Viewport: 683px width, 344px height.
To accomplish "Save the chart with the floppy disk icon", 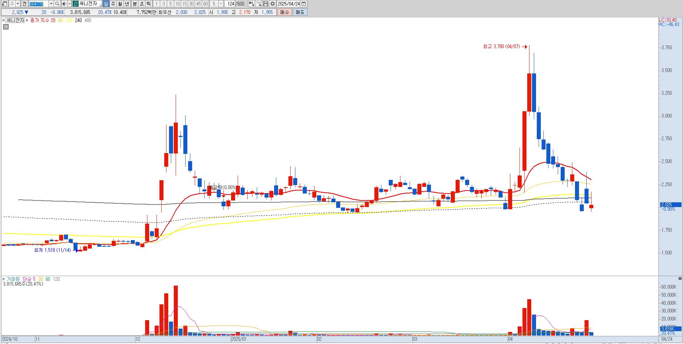I will [266, 4].
